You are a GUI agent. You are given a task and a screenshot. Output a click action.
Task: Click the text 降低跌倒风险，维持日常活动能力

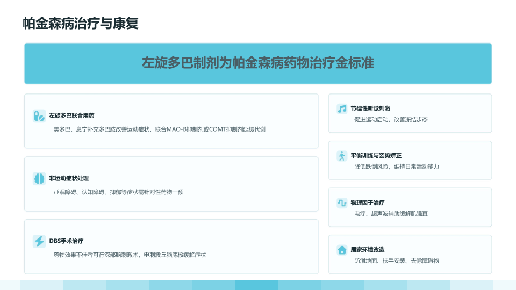point(397,166)
